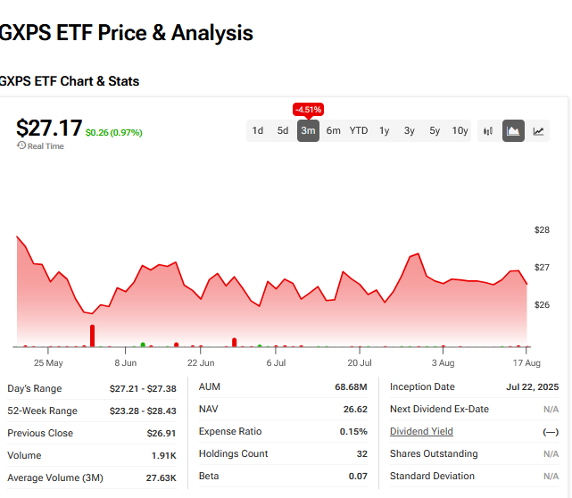Select the 5d time range

coord(283,130)
